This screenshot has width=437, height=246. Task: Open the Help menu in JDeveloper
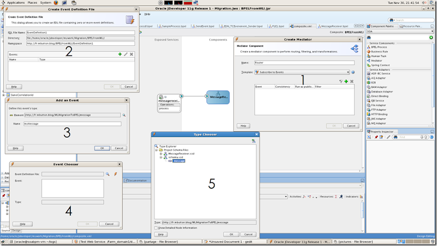click(147, 14)
